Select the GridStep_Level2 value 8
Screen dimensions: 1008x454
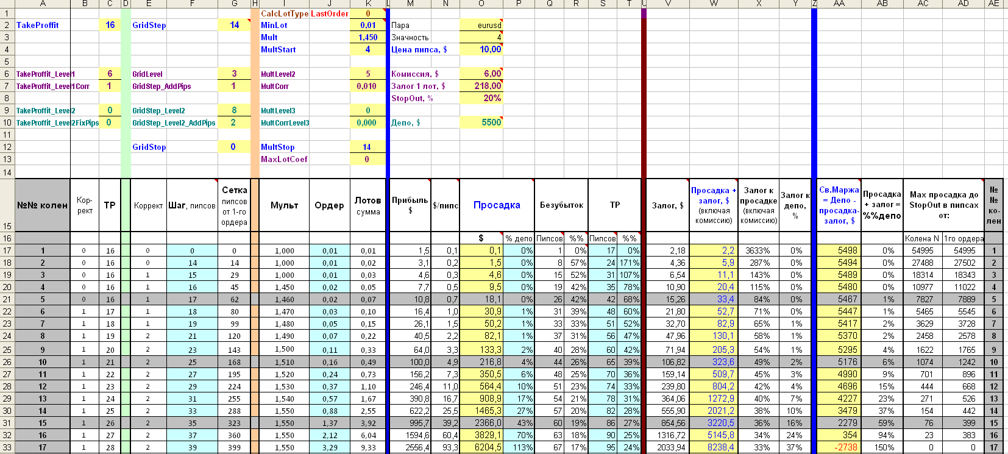235,110
